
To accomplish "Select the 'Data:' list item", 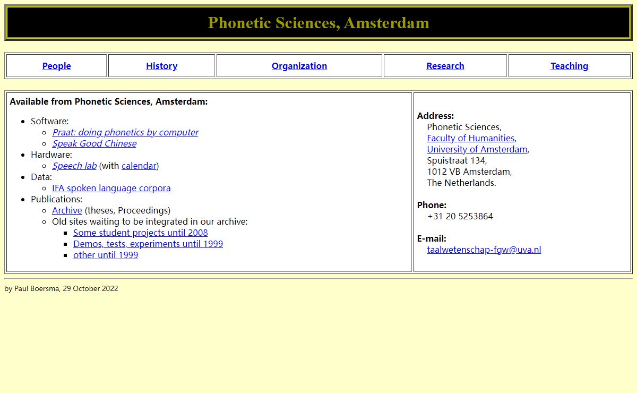I will coord(41,177).
